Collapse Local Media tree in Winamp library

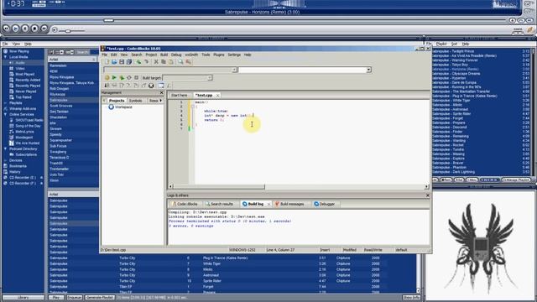coord(6,57)
